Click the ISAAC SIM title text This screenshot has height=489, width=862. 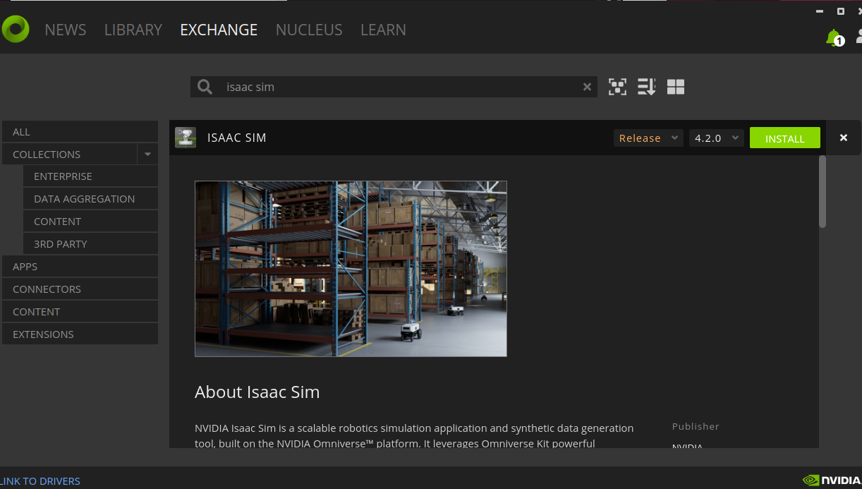click(x=237, y=138)
